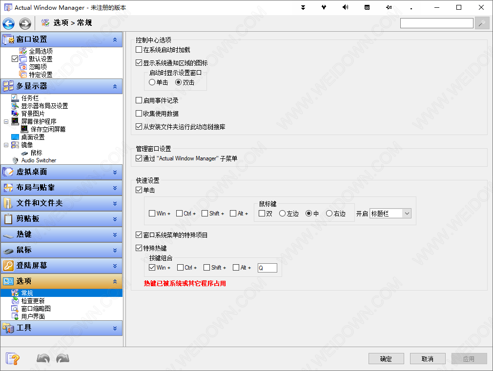Select 忽略项 tree item
The width and height of the screenshot is (493, 371).
(x=38, y=67)
